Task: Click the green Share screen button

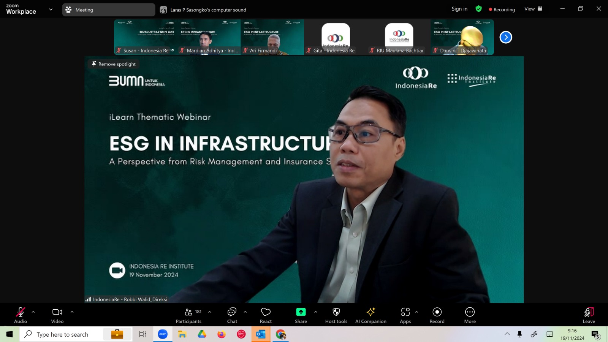Action: click(301, 315)
